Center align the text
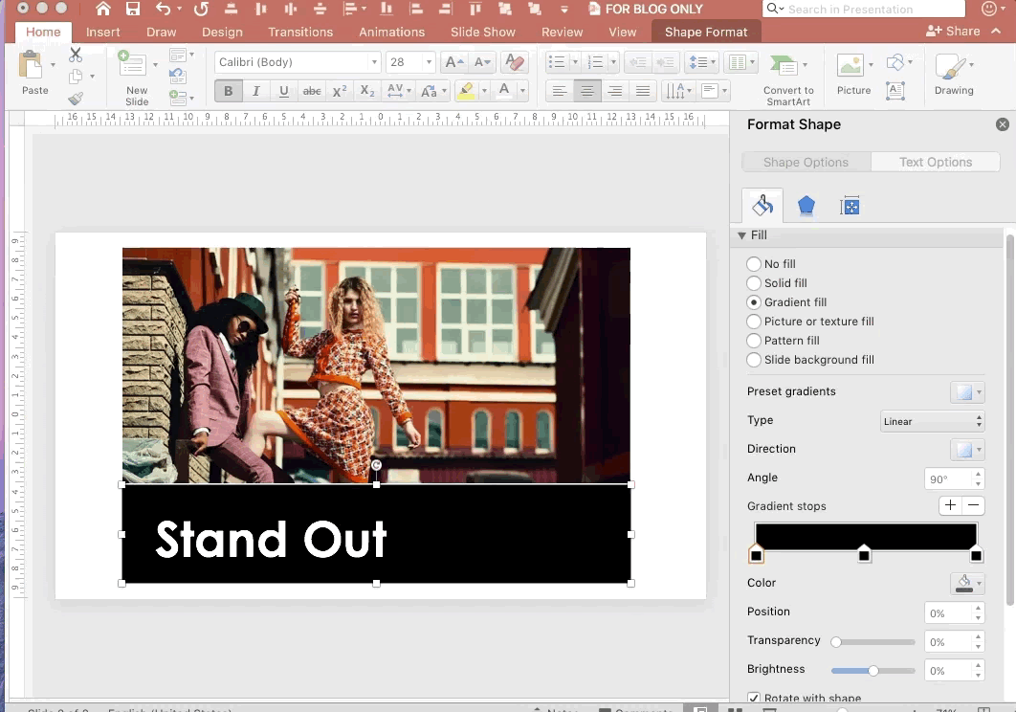 coord(587,91)
